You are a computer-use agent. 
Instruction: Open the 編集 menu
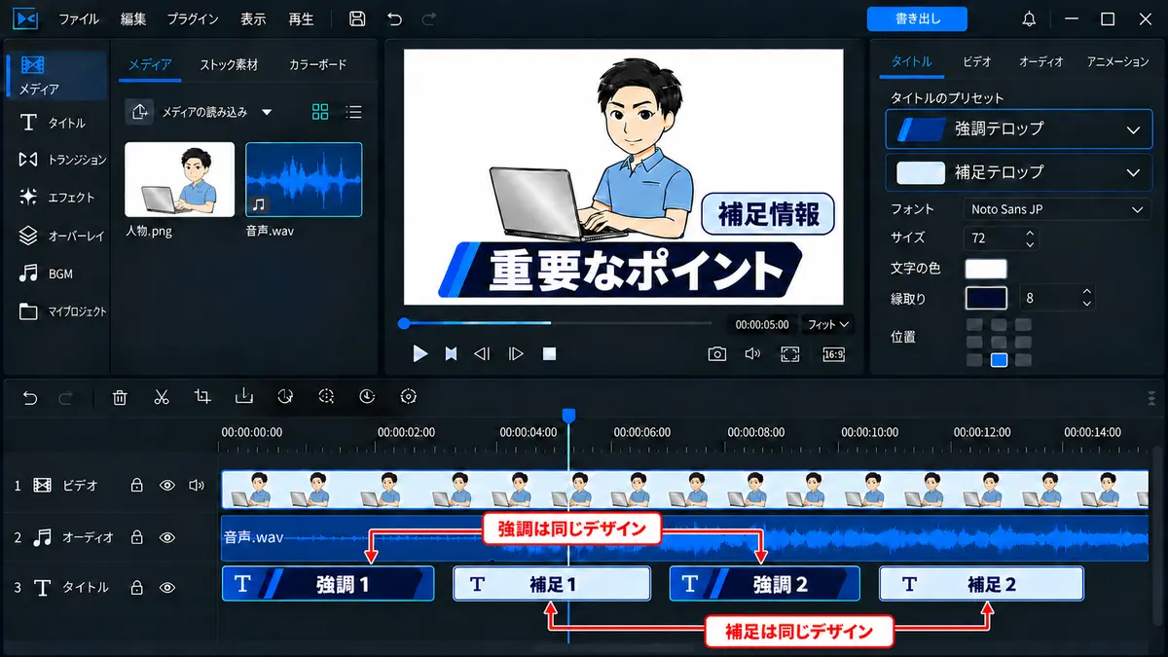(133, 19)
